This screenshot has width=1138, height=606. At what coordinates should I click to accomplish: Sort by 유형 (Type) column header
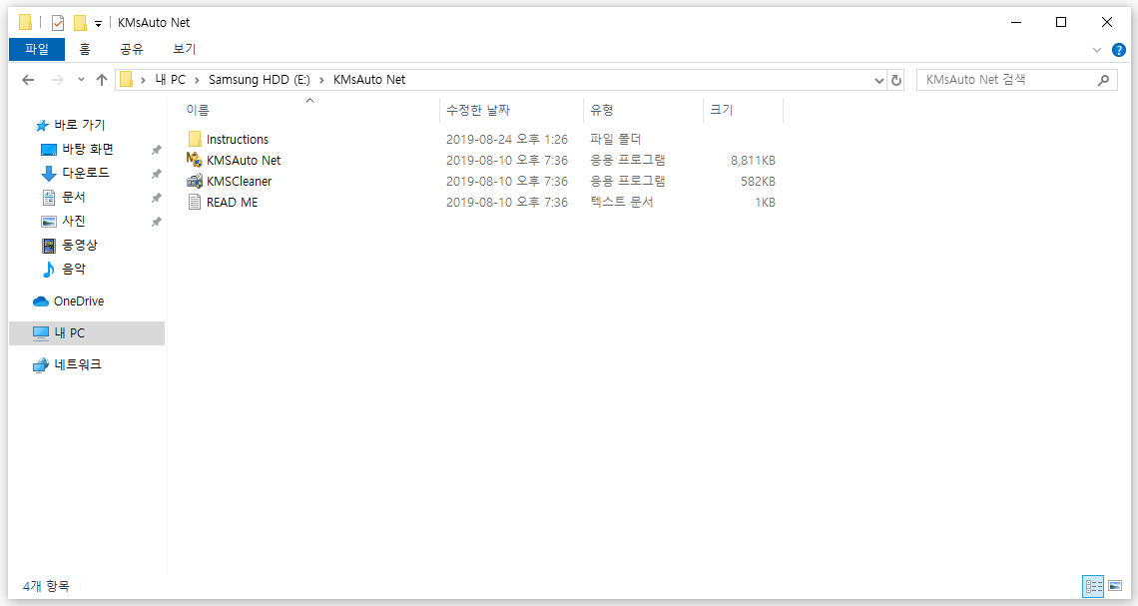click(602, 110)
